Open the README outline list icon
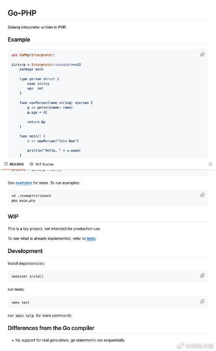 click(210, 164)
